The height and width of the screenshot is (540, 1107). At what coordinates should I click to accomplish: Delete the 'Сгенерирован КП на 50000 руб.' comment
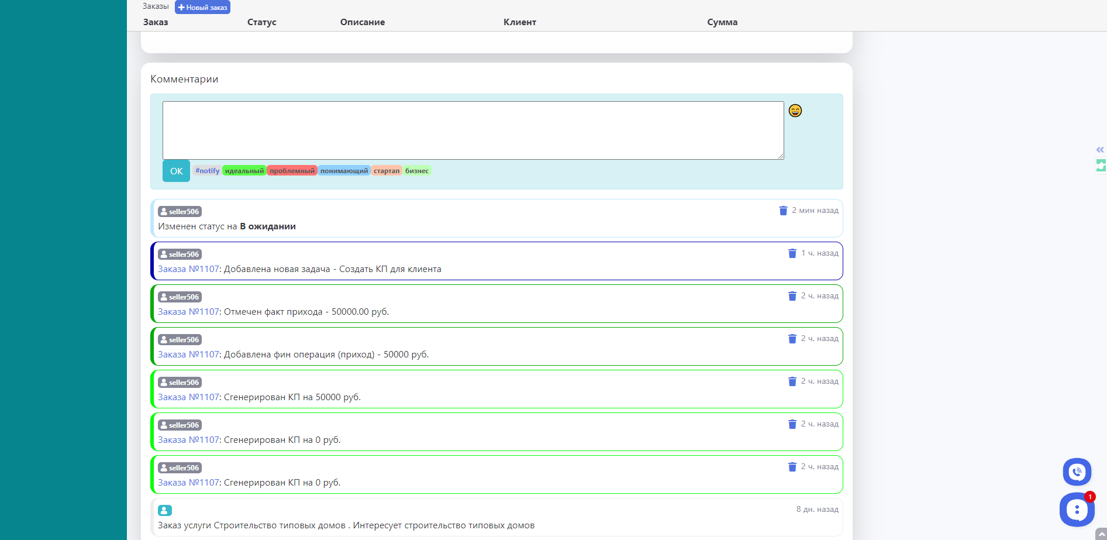coord(792,381)
